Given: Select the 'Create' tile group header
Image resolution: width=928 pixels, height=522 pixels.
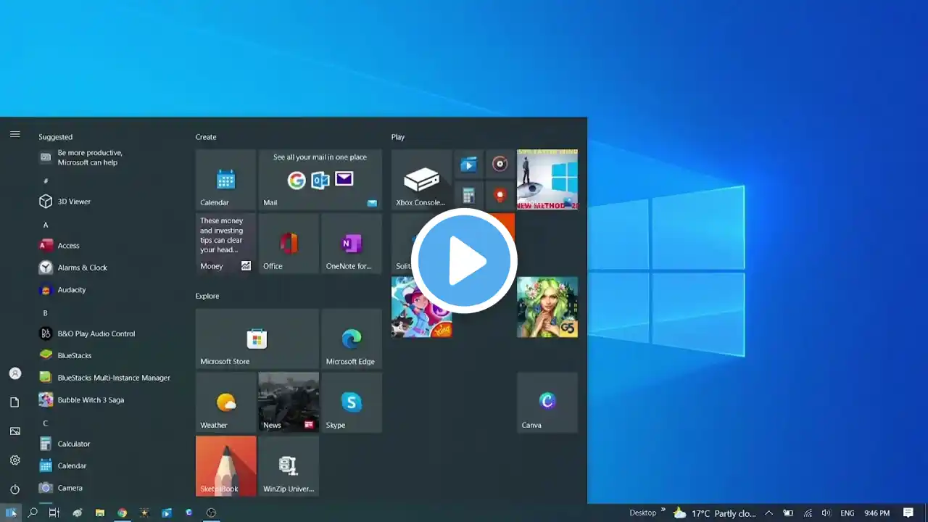Looking at the screenshot, I should 206,137.
